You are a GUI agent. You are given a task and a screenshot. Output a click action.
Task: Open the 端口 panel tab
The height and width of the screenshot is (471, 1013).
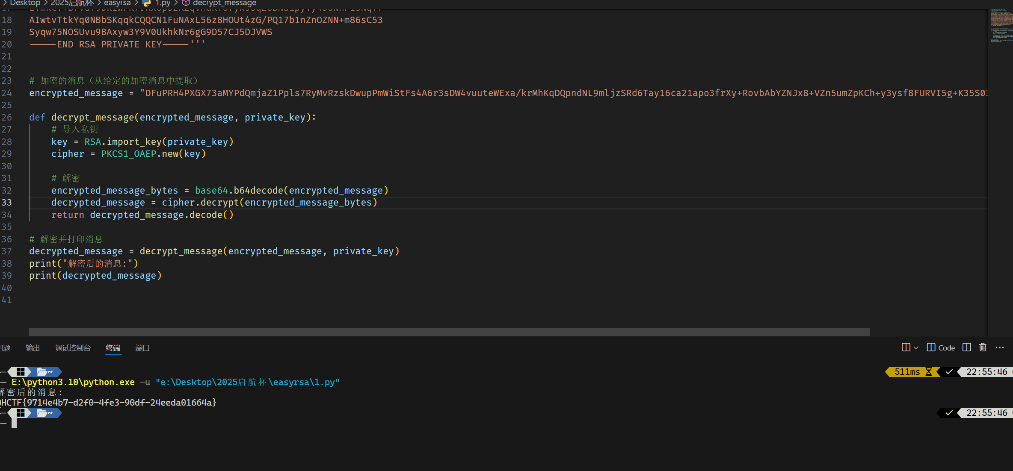click(x=142, y=348)
